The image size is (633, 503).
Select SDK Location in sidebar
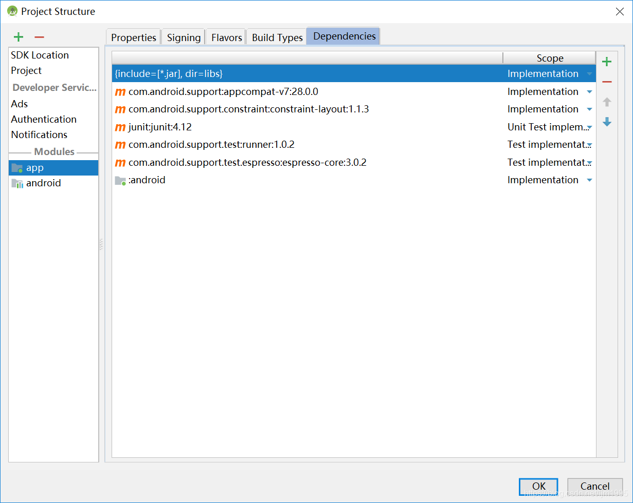click(40, 55)
